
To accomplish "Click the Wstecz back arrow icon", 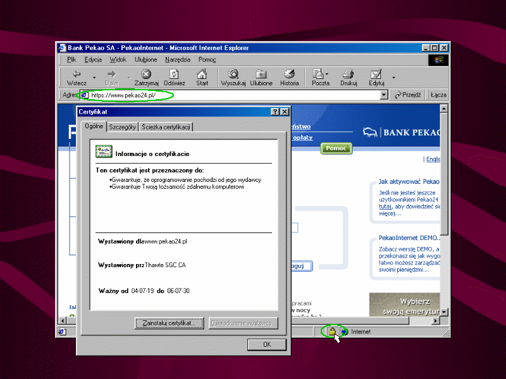I will (77, 74).
